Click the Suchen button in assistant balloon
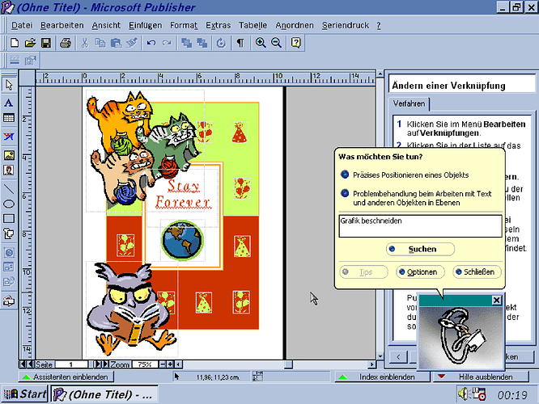The image size is (539, 404). (420, 249)
